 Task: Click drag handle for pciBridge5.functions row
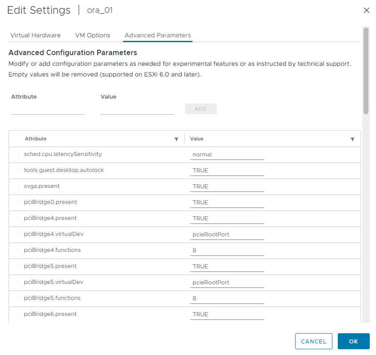[x=18, y=299]
